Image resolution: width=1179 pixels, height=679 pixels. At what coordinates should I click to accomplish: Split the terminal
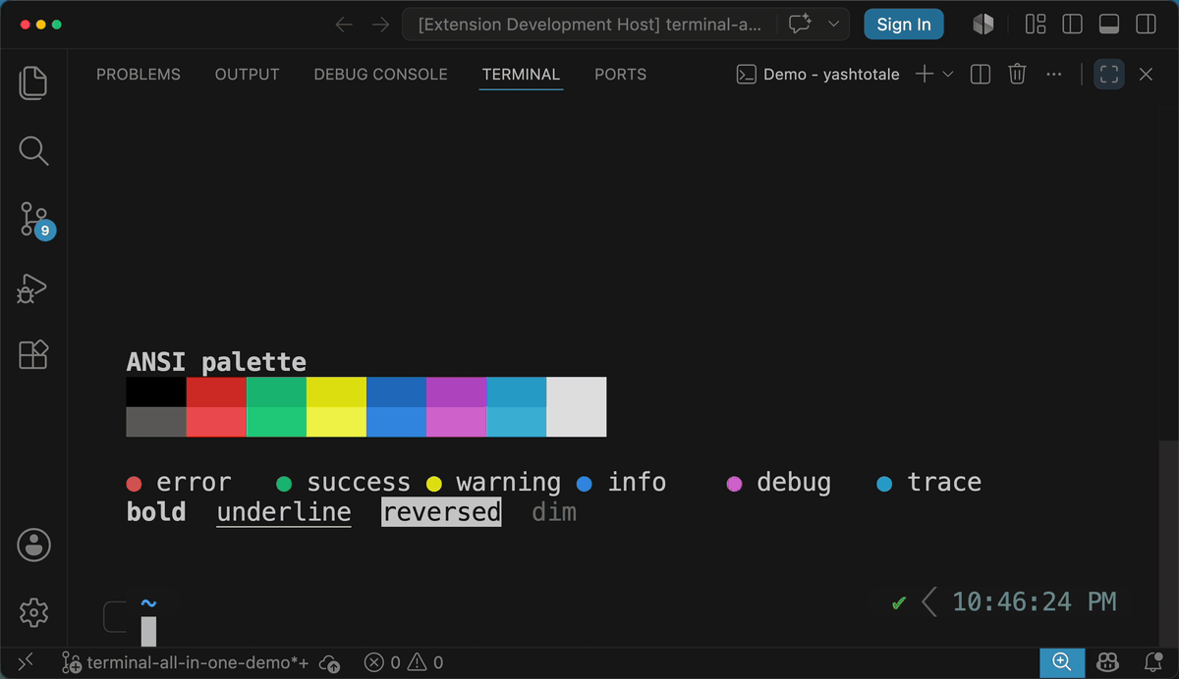980,75
